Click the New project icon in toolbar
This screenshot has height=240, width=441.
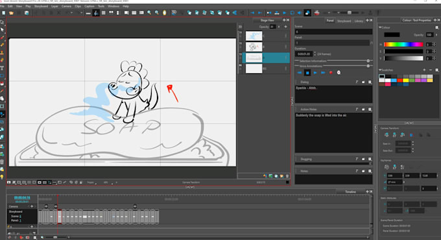(x=4, y=13)
